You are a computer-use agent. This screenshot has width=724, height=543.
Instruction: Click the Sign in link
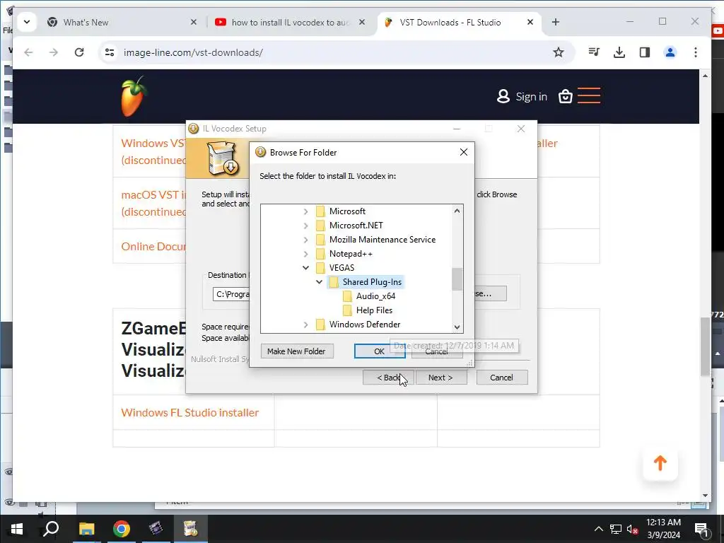pos(531,96)
